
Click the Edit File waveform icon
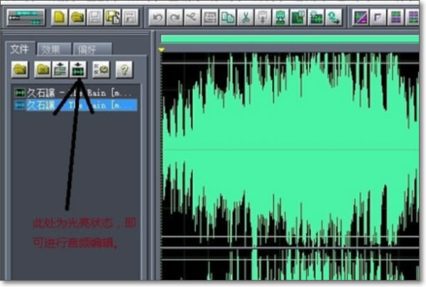point(78,69)
